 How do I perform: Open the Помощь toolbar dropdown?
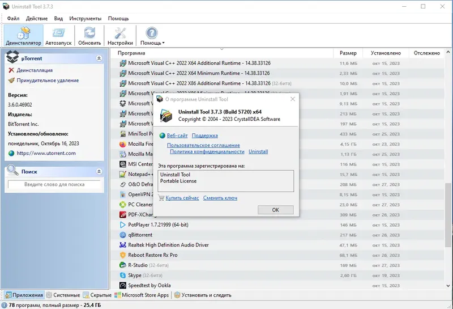point(152,36)
